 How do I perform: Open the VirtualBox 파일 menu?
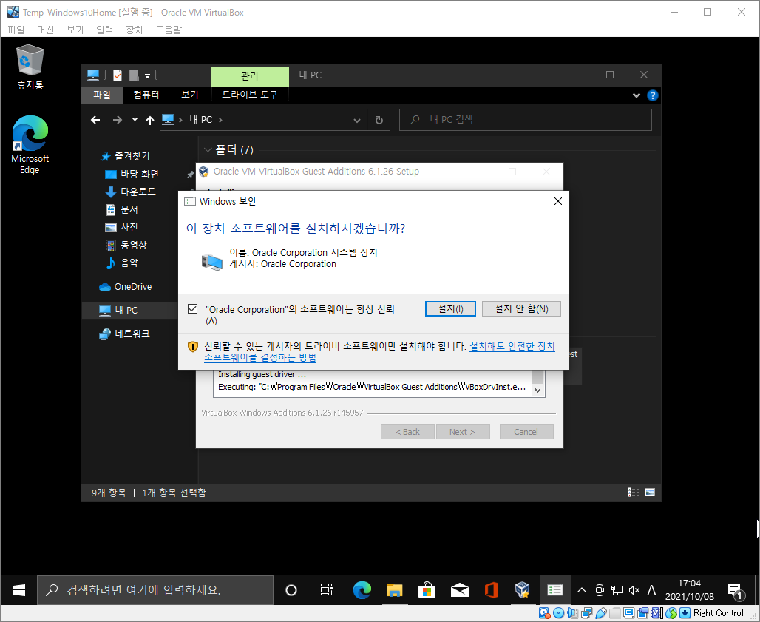coord(16,30)
